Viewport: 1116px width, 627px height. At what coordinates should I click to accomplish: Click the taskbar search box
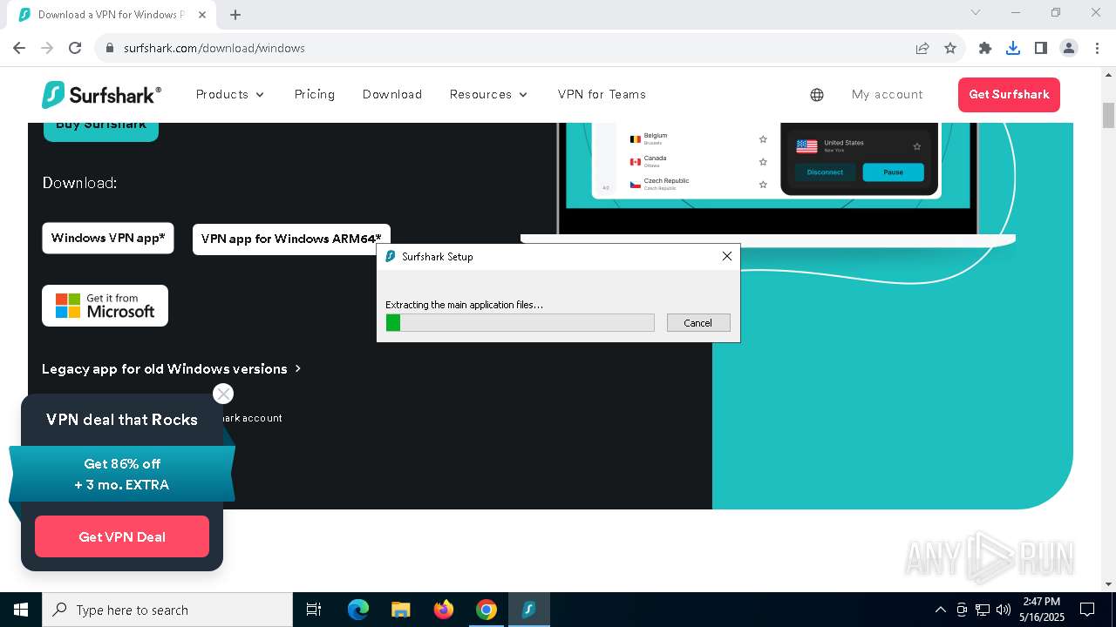[167, 610]
